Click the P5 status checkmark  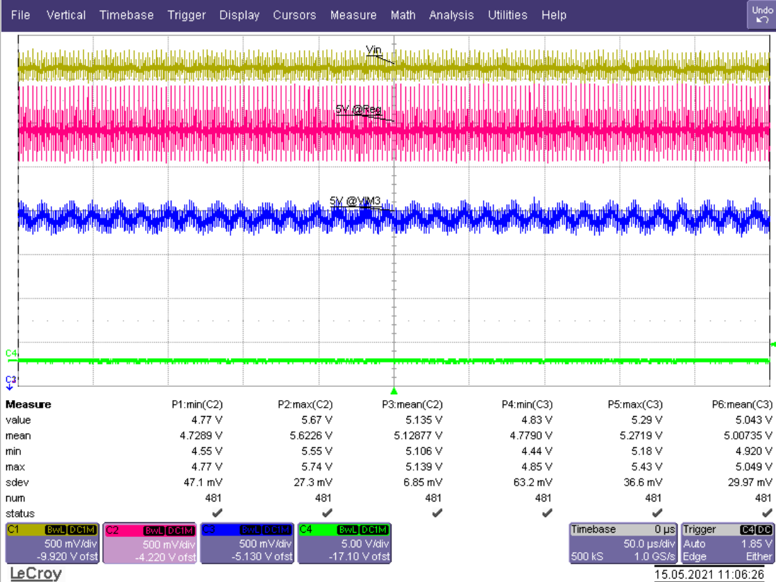pos(657,513)
